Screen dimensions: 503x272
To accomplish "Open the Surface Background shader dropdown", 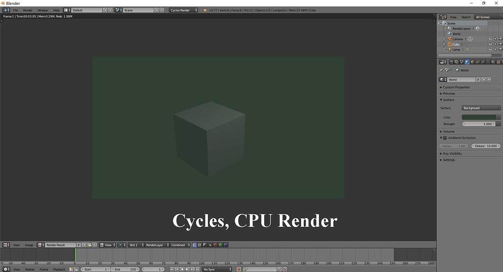I will (481, 108).
